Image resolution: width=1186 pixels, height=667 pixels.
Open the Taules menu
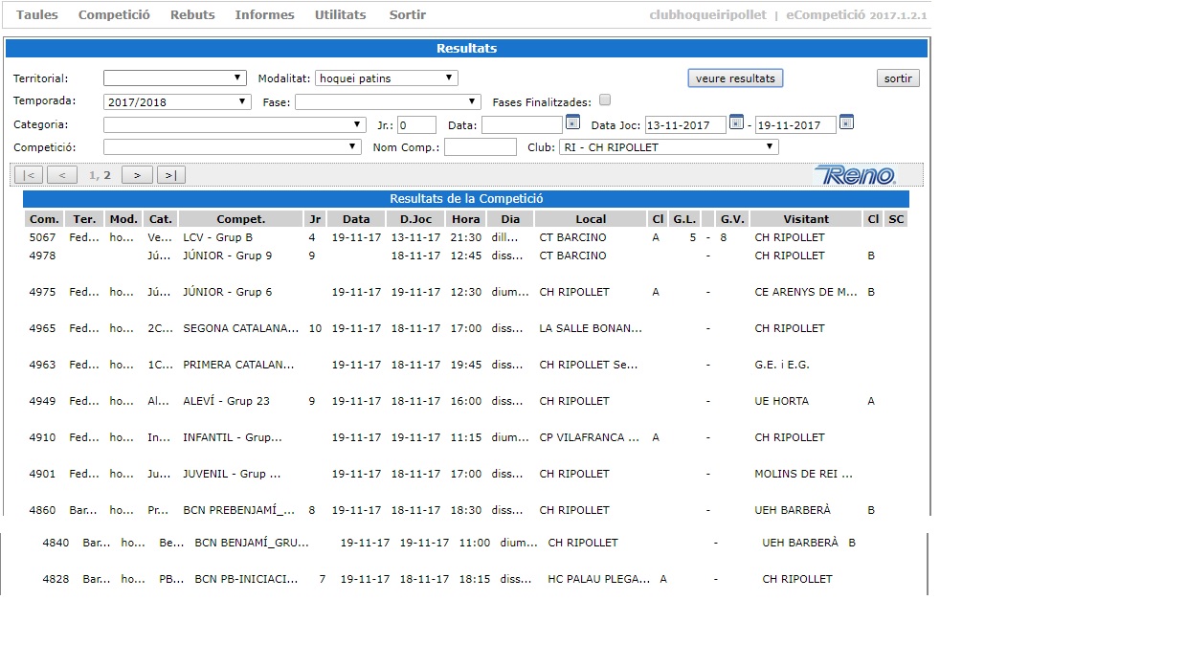(x=37, y=15)
